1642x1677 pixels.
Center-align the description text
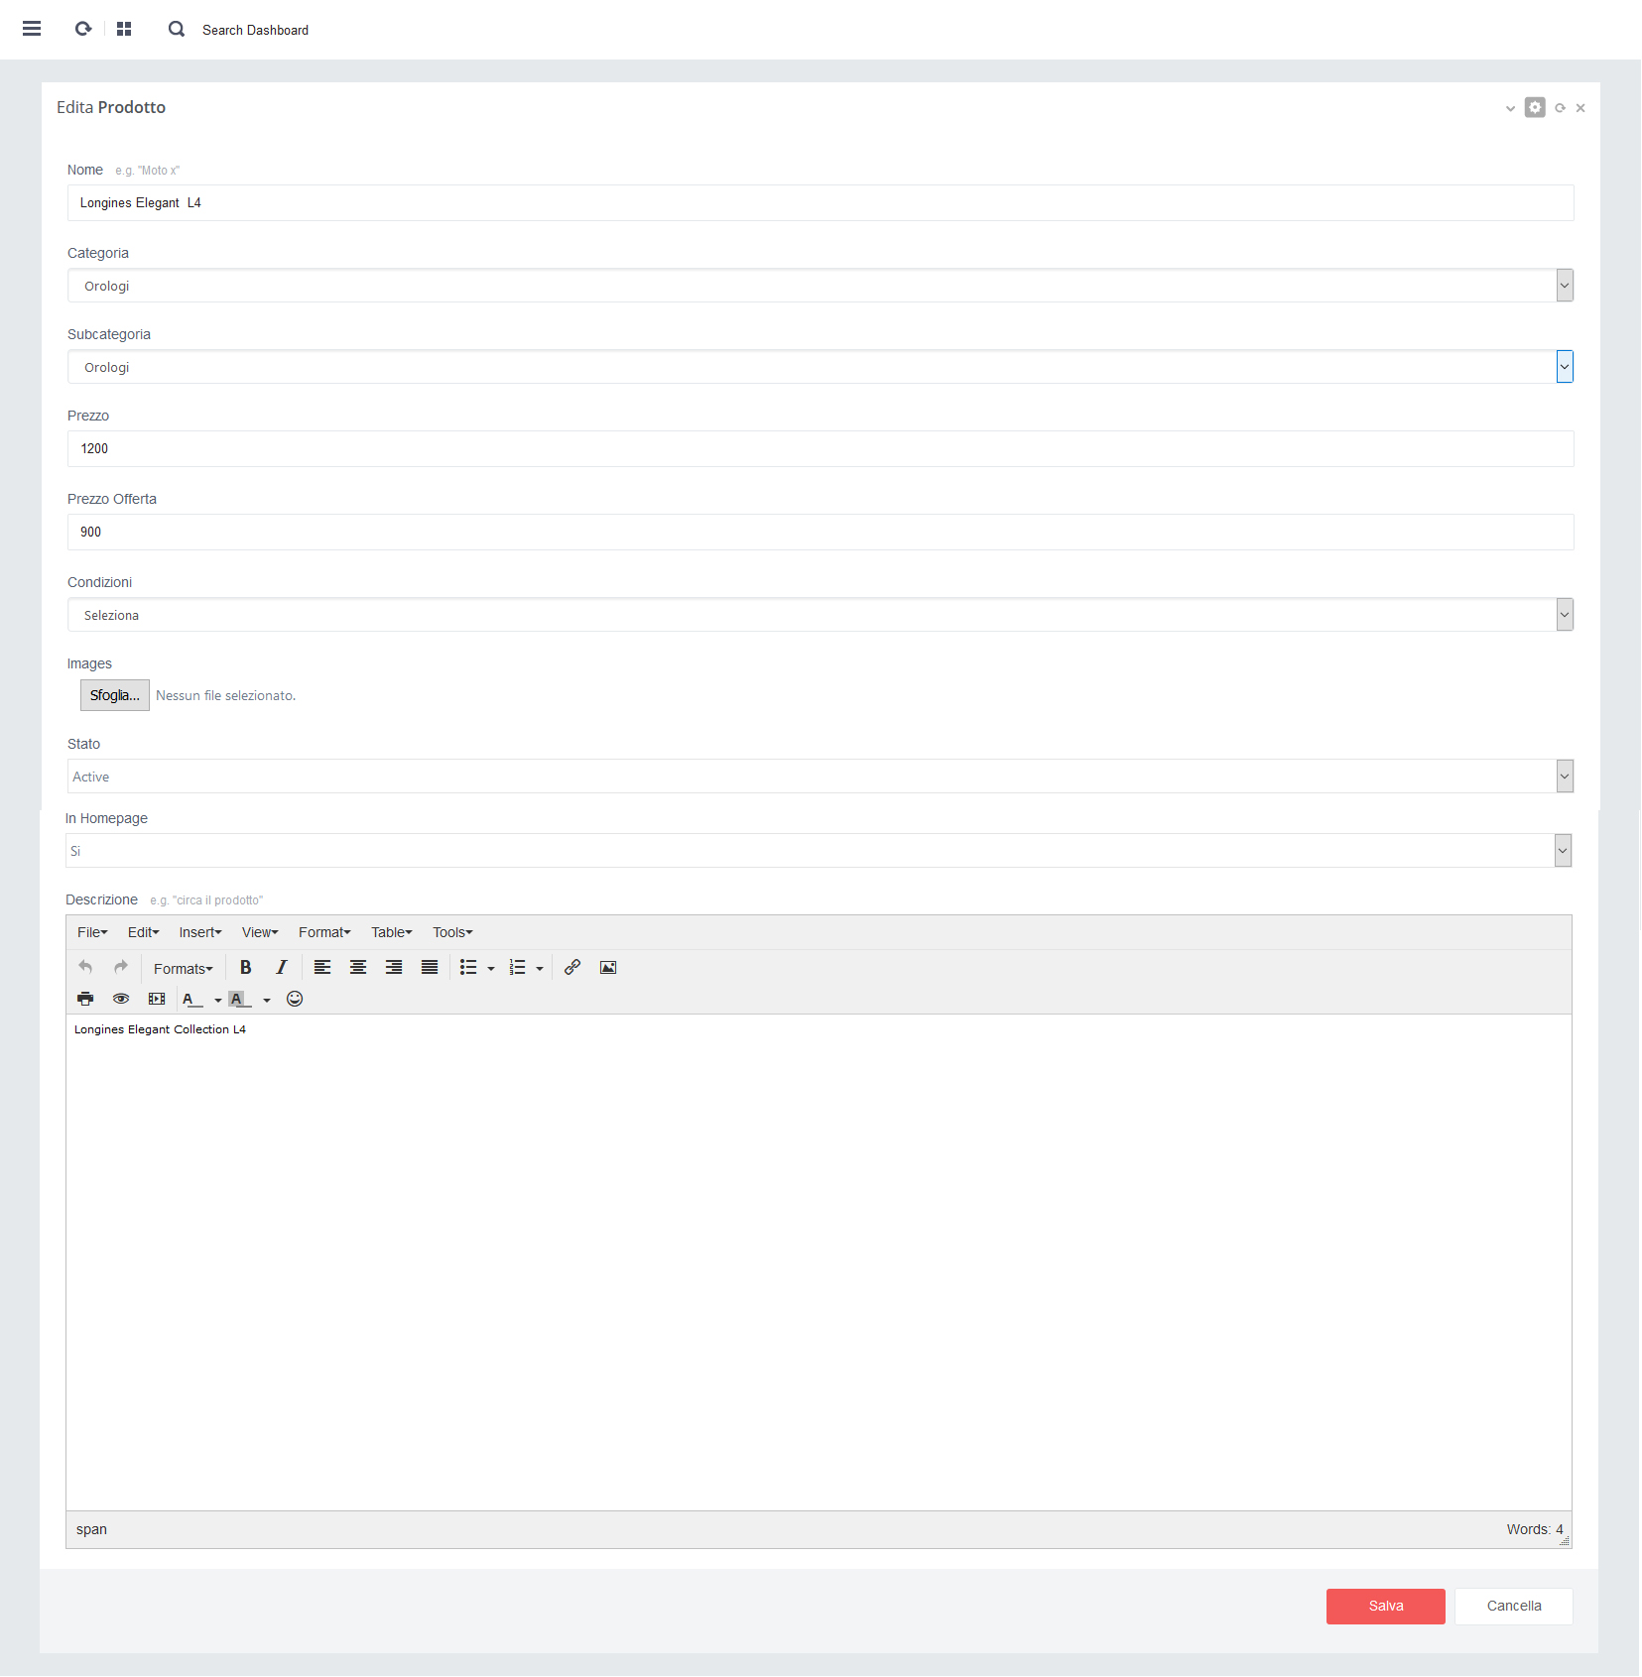tap(358, 968)
